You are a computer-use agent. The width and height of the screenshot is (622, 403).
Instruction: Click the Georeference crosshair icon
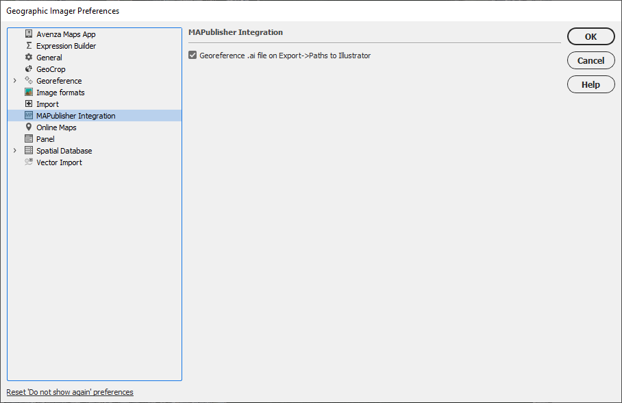point(29,81)
